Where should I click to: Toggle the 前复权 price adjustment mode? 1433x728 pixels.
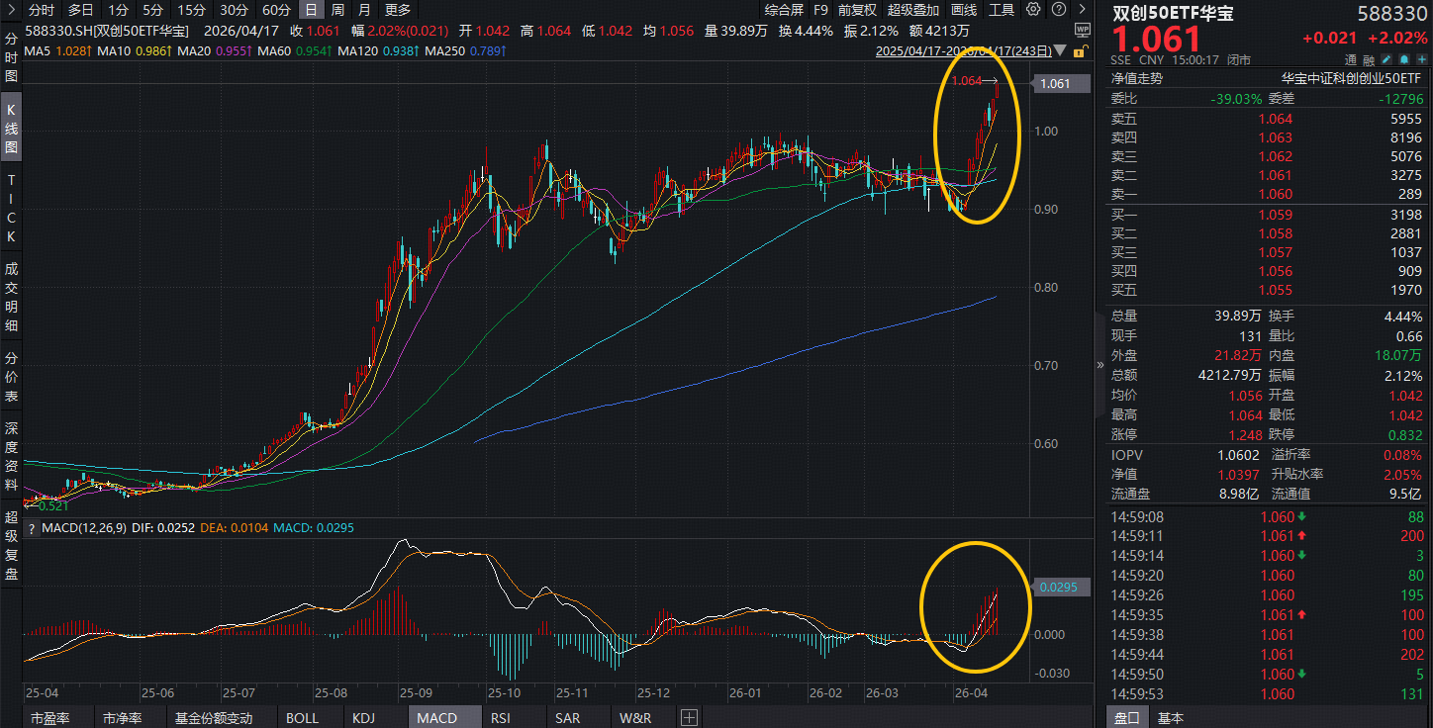click(x=857, y=10)
